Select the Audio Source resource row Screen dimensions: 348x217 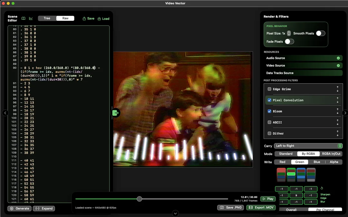click(x=303, y=58)
